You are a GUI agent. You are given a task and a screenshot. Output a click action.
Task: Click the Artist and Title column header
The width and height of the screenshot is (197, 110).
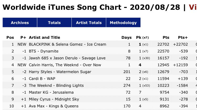pos(44,37)
